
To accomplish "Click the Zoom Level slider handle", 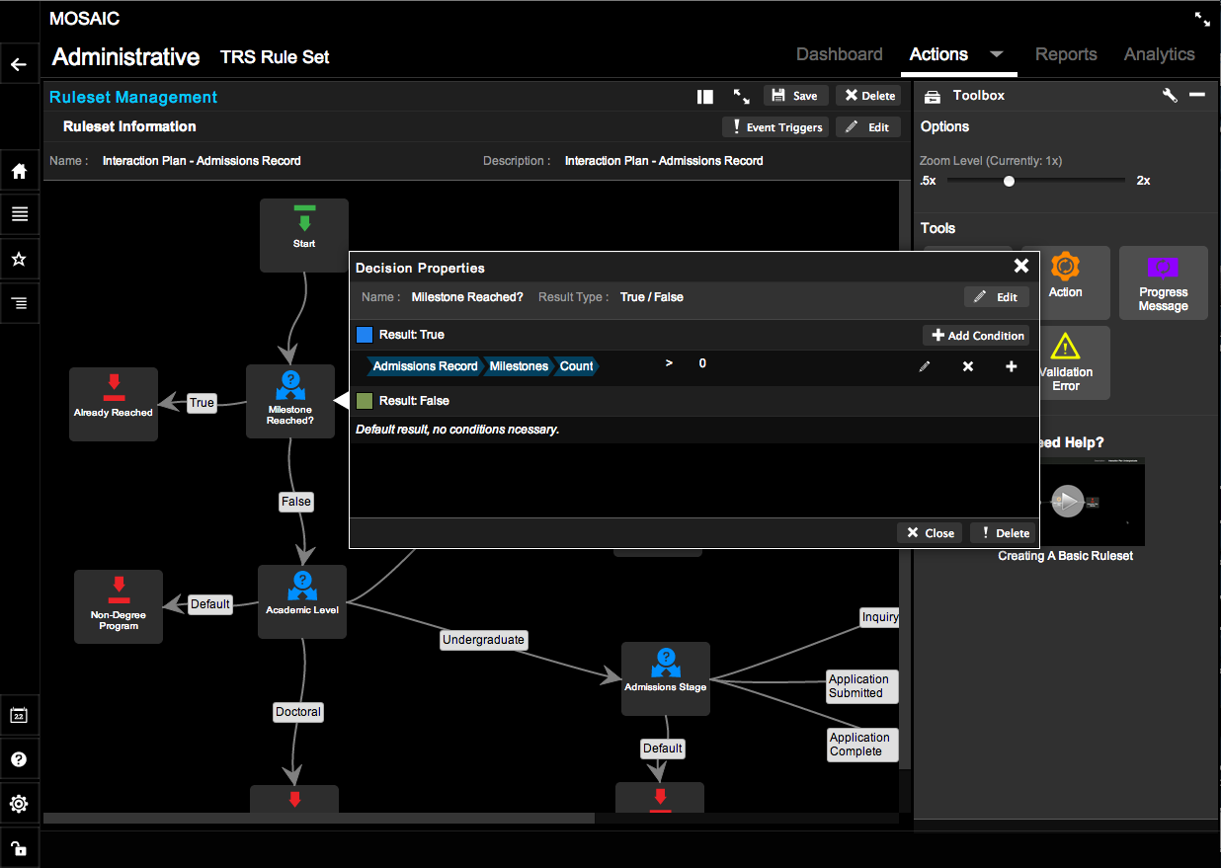I will (1009, 181).
